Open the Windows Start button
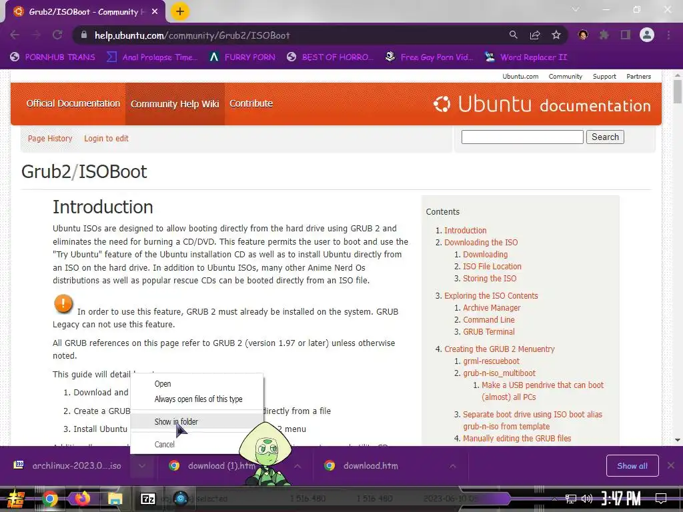The width and height of the screenshot is (683, 512). (16, 499)
